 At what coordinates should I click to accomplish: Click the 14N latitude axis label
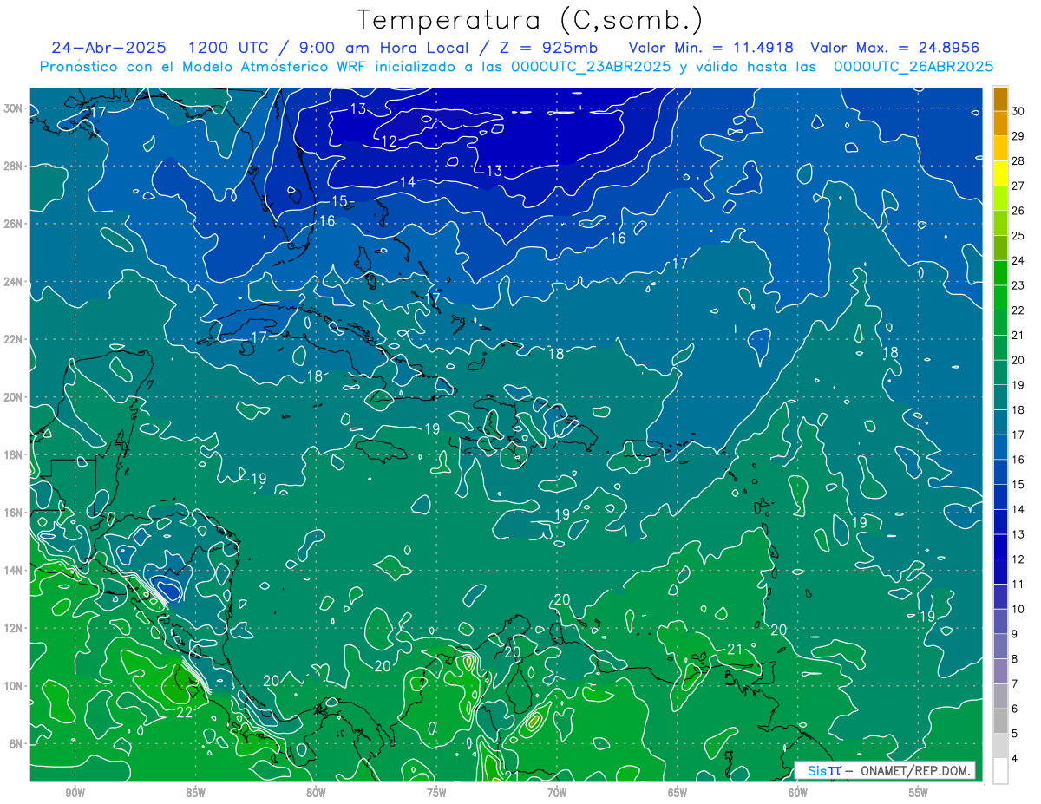14,571
